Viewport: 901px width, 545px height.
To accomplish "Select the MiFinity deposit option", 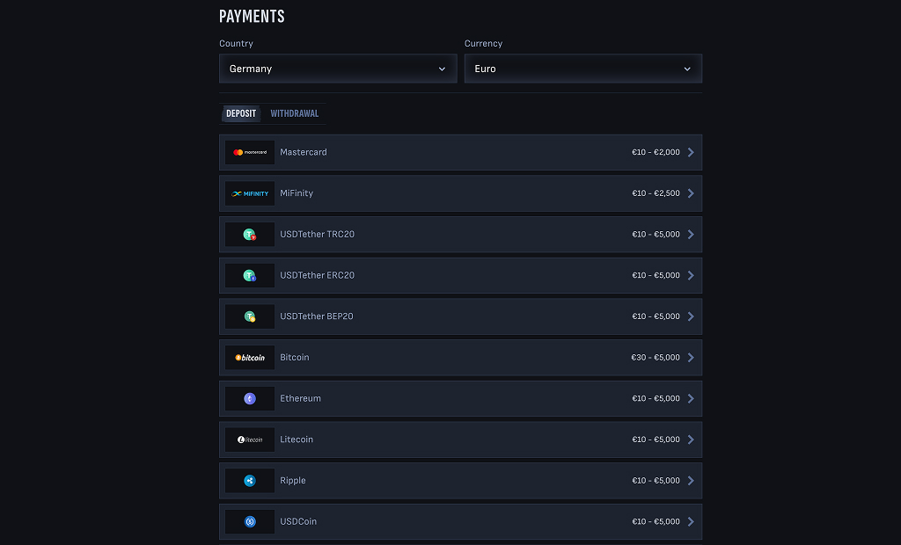I will [x=460, y=193].
